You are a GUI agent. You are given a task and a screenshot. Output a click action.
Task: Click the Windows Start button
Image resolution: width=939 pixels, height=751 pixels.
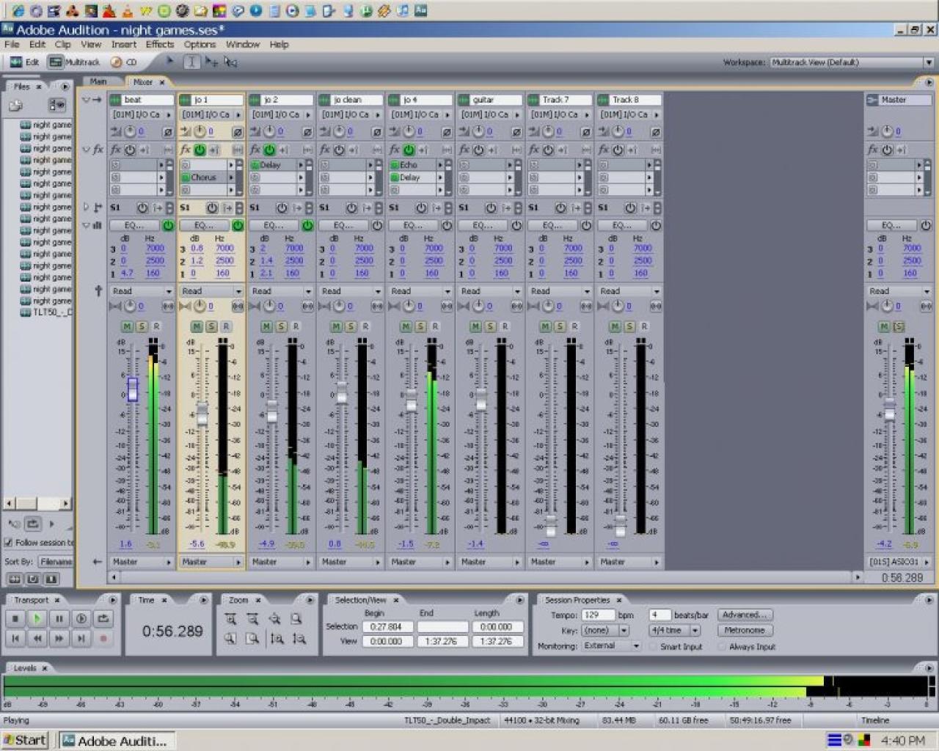click(x=25, y=740)
